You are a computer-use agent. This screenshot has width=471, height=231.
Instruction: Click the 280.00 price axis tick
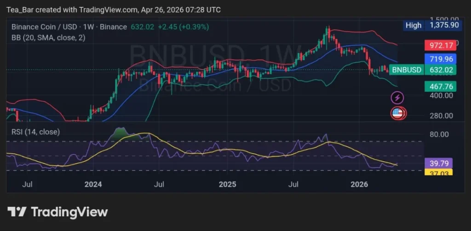point(441,115)
